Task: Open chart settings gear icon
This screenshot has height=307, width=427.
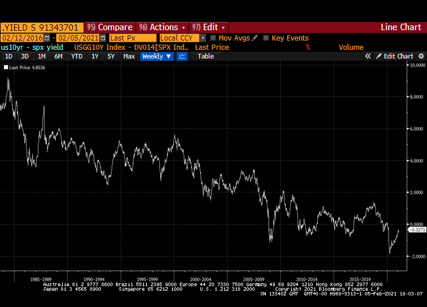Action: coord(421,56)
